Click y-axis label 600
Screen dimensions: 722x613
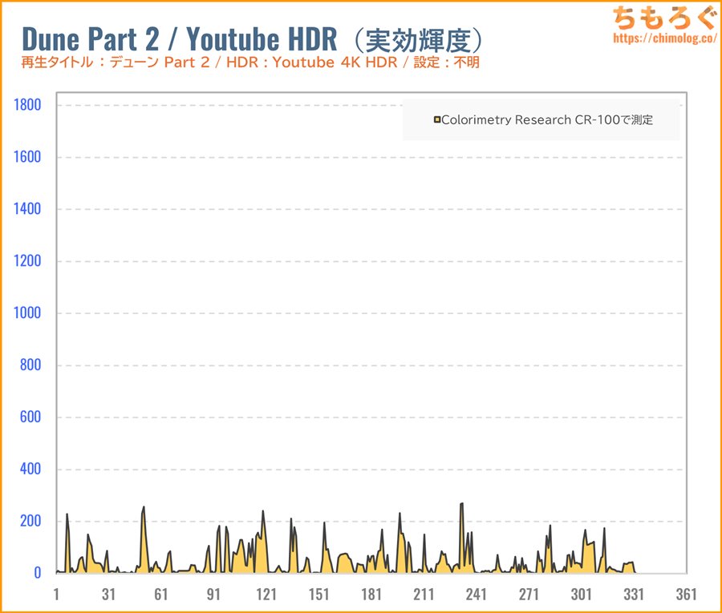click(x=30, y=417)
